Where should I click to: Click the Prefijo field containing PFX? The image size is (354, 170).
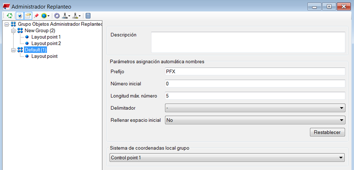click(255, 71)
